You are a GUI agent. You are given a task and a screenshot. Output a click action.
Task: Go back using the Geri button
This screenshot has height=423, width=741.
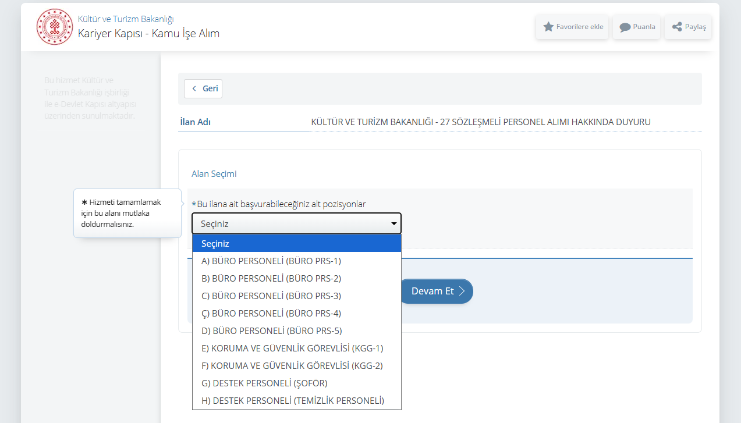[x=203, y=88]
